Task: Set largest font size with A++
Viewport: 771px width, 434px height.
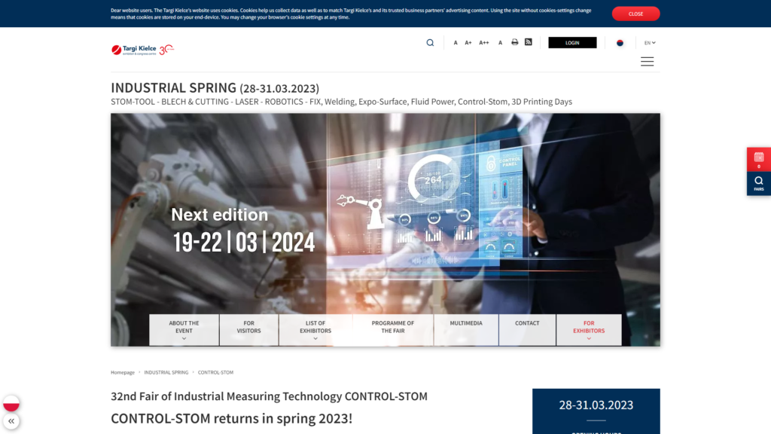Action: pyautogui.click(x=484, y=43)
